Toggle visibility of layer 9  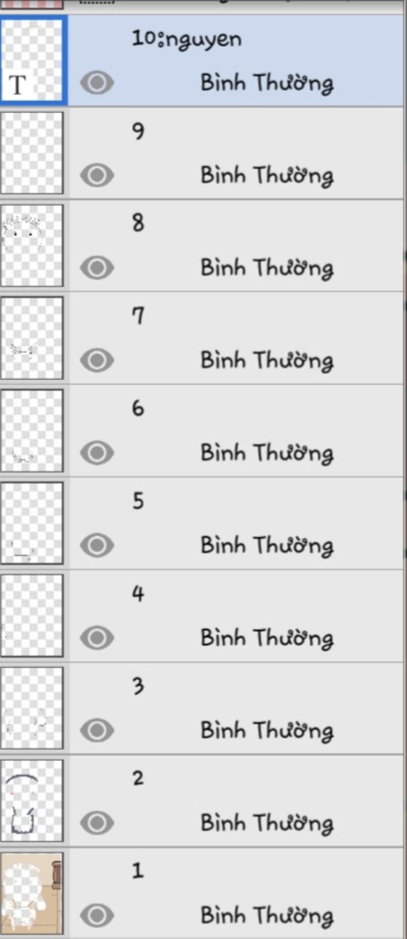[x=97, y=175]
